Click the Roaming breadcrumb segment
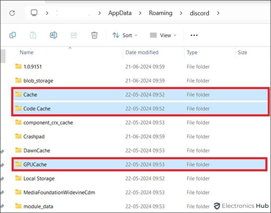Viewport: 271px width, 213px height. [161, 13]
